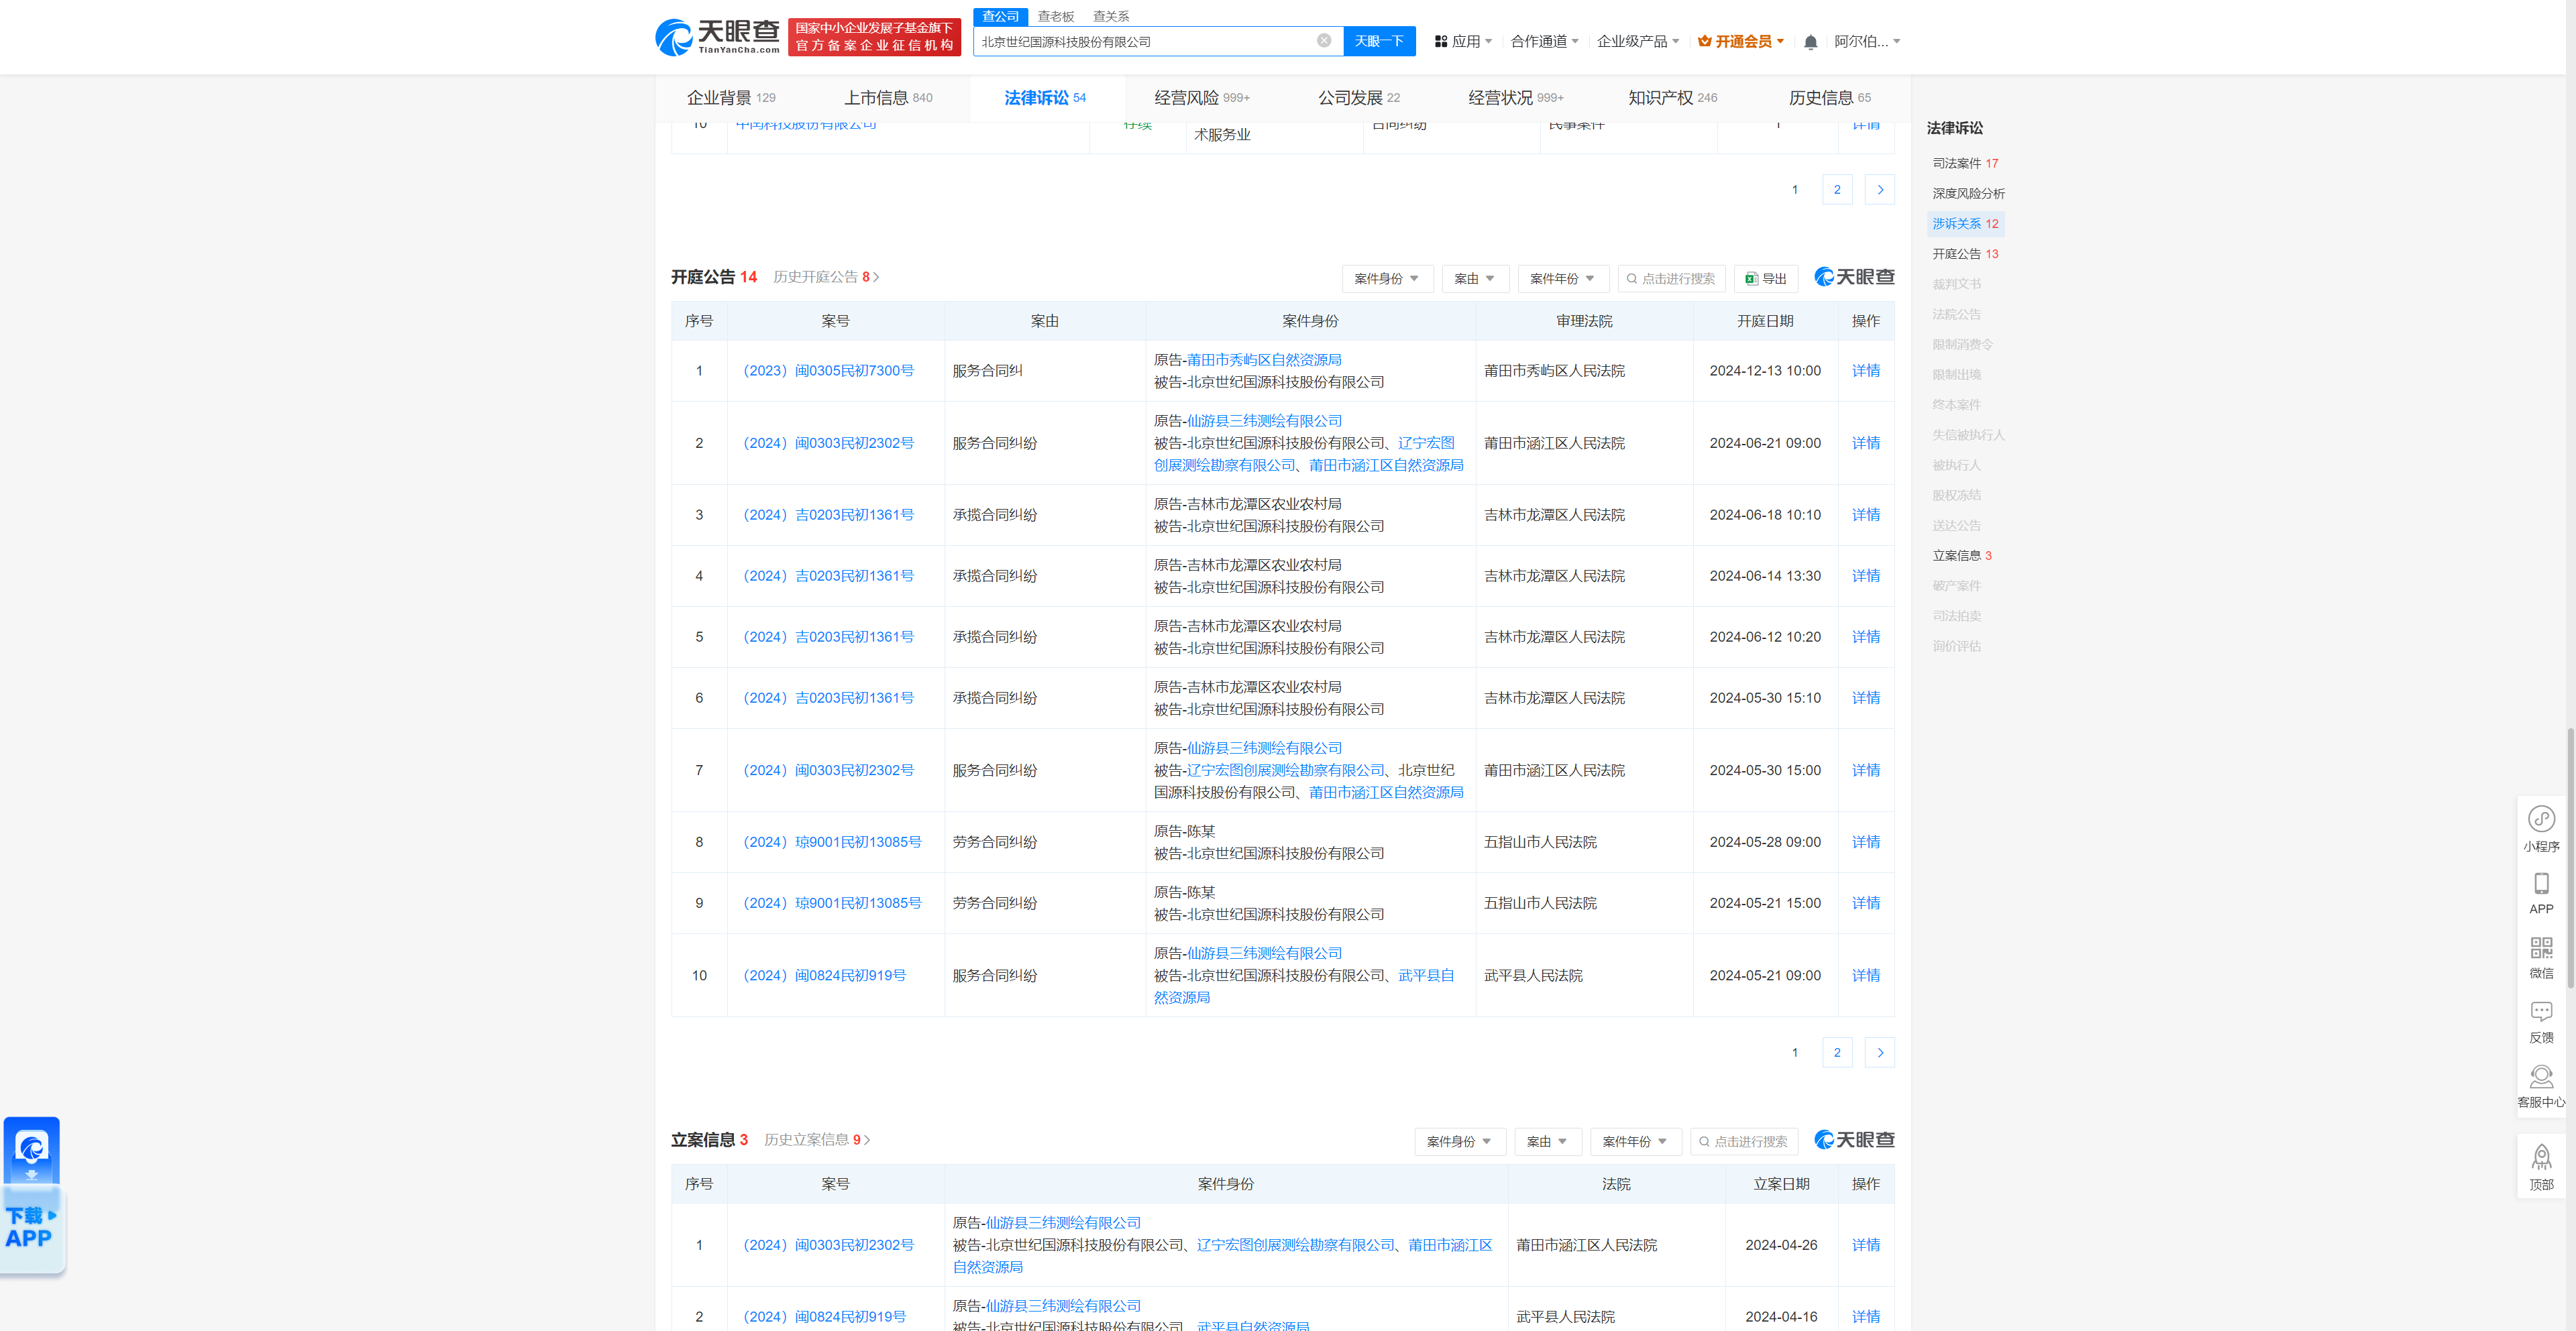View 详情 for the 2024-05-28 09:00 hearing
This screenshot has height=1331, width=2576.
click(x=1865, y=842)
